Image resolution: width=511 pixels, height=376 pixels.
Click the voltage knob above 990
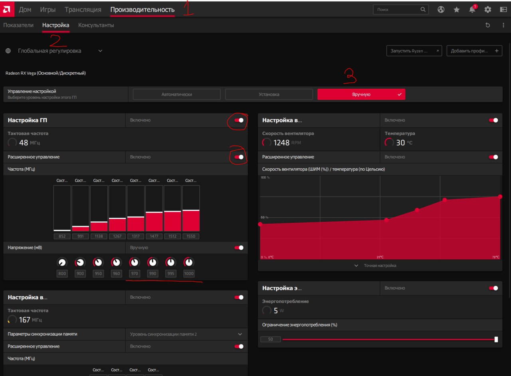153,263
